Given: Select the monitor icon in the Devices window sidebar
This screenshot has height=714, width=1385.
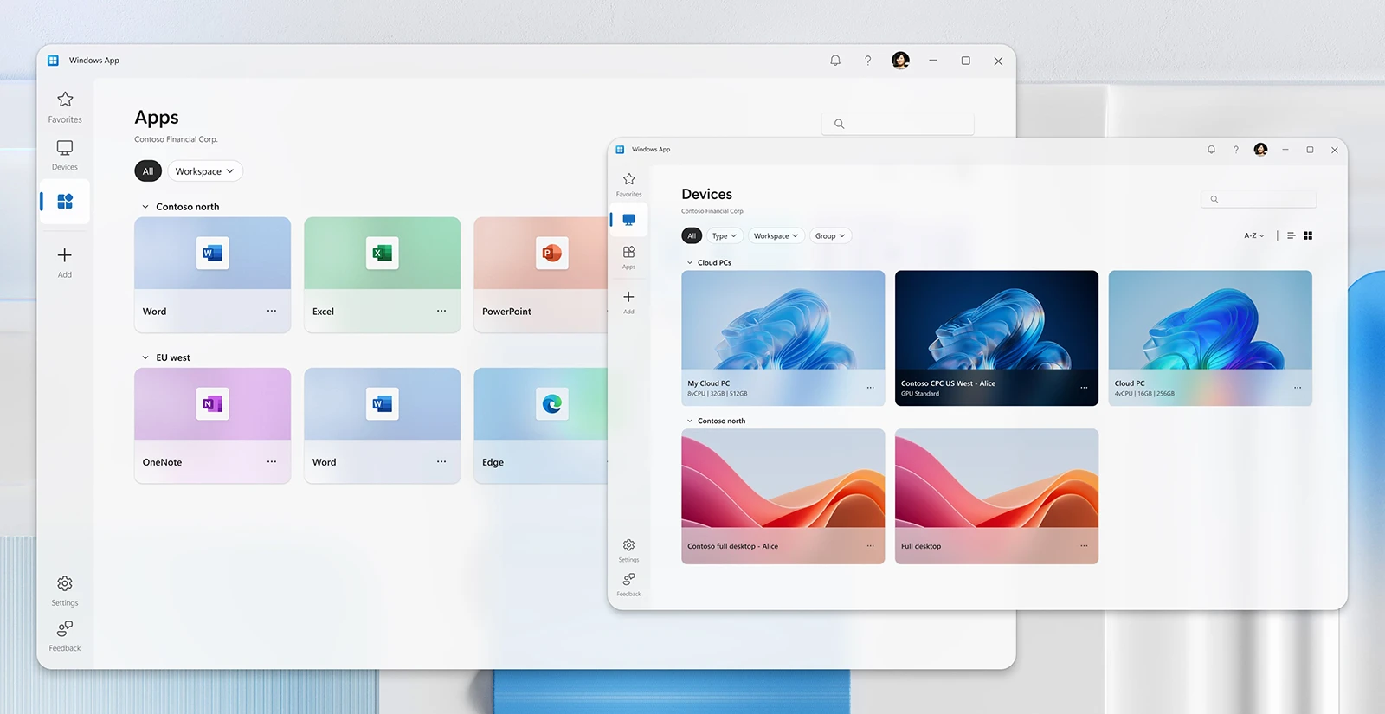Looking at the screenshot, I should click(x=629, y=220).
